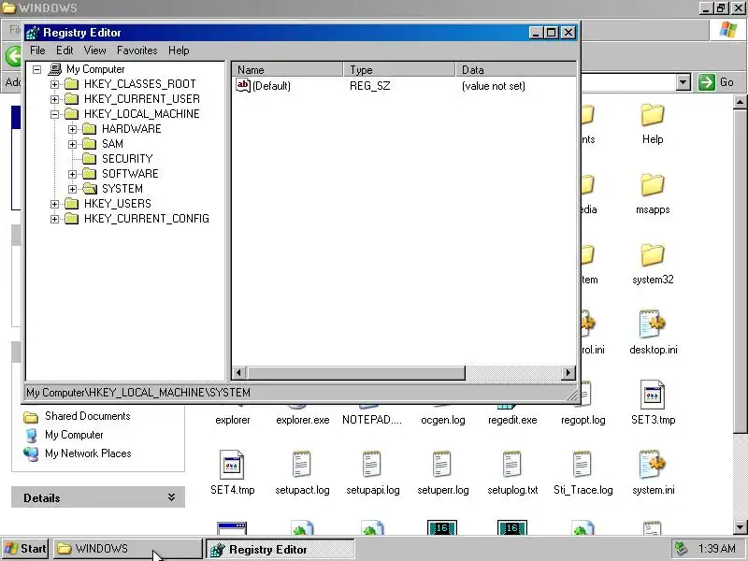Expand the SYSTEM subkey

[x=72, y=189]
